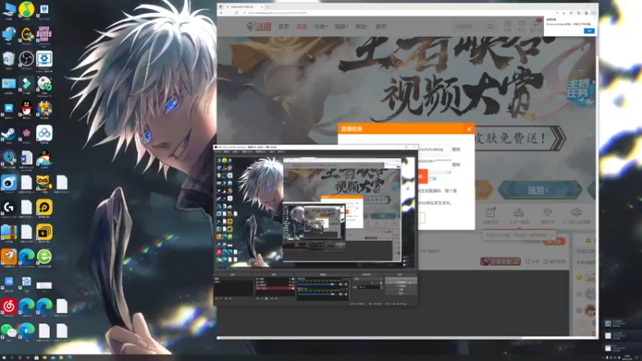Expand the 视频 dropdown menu
This screenshot has height=361, width=642.
click(341, 26)
